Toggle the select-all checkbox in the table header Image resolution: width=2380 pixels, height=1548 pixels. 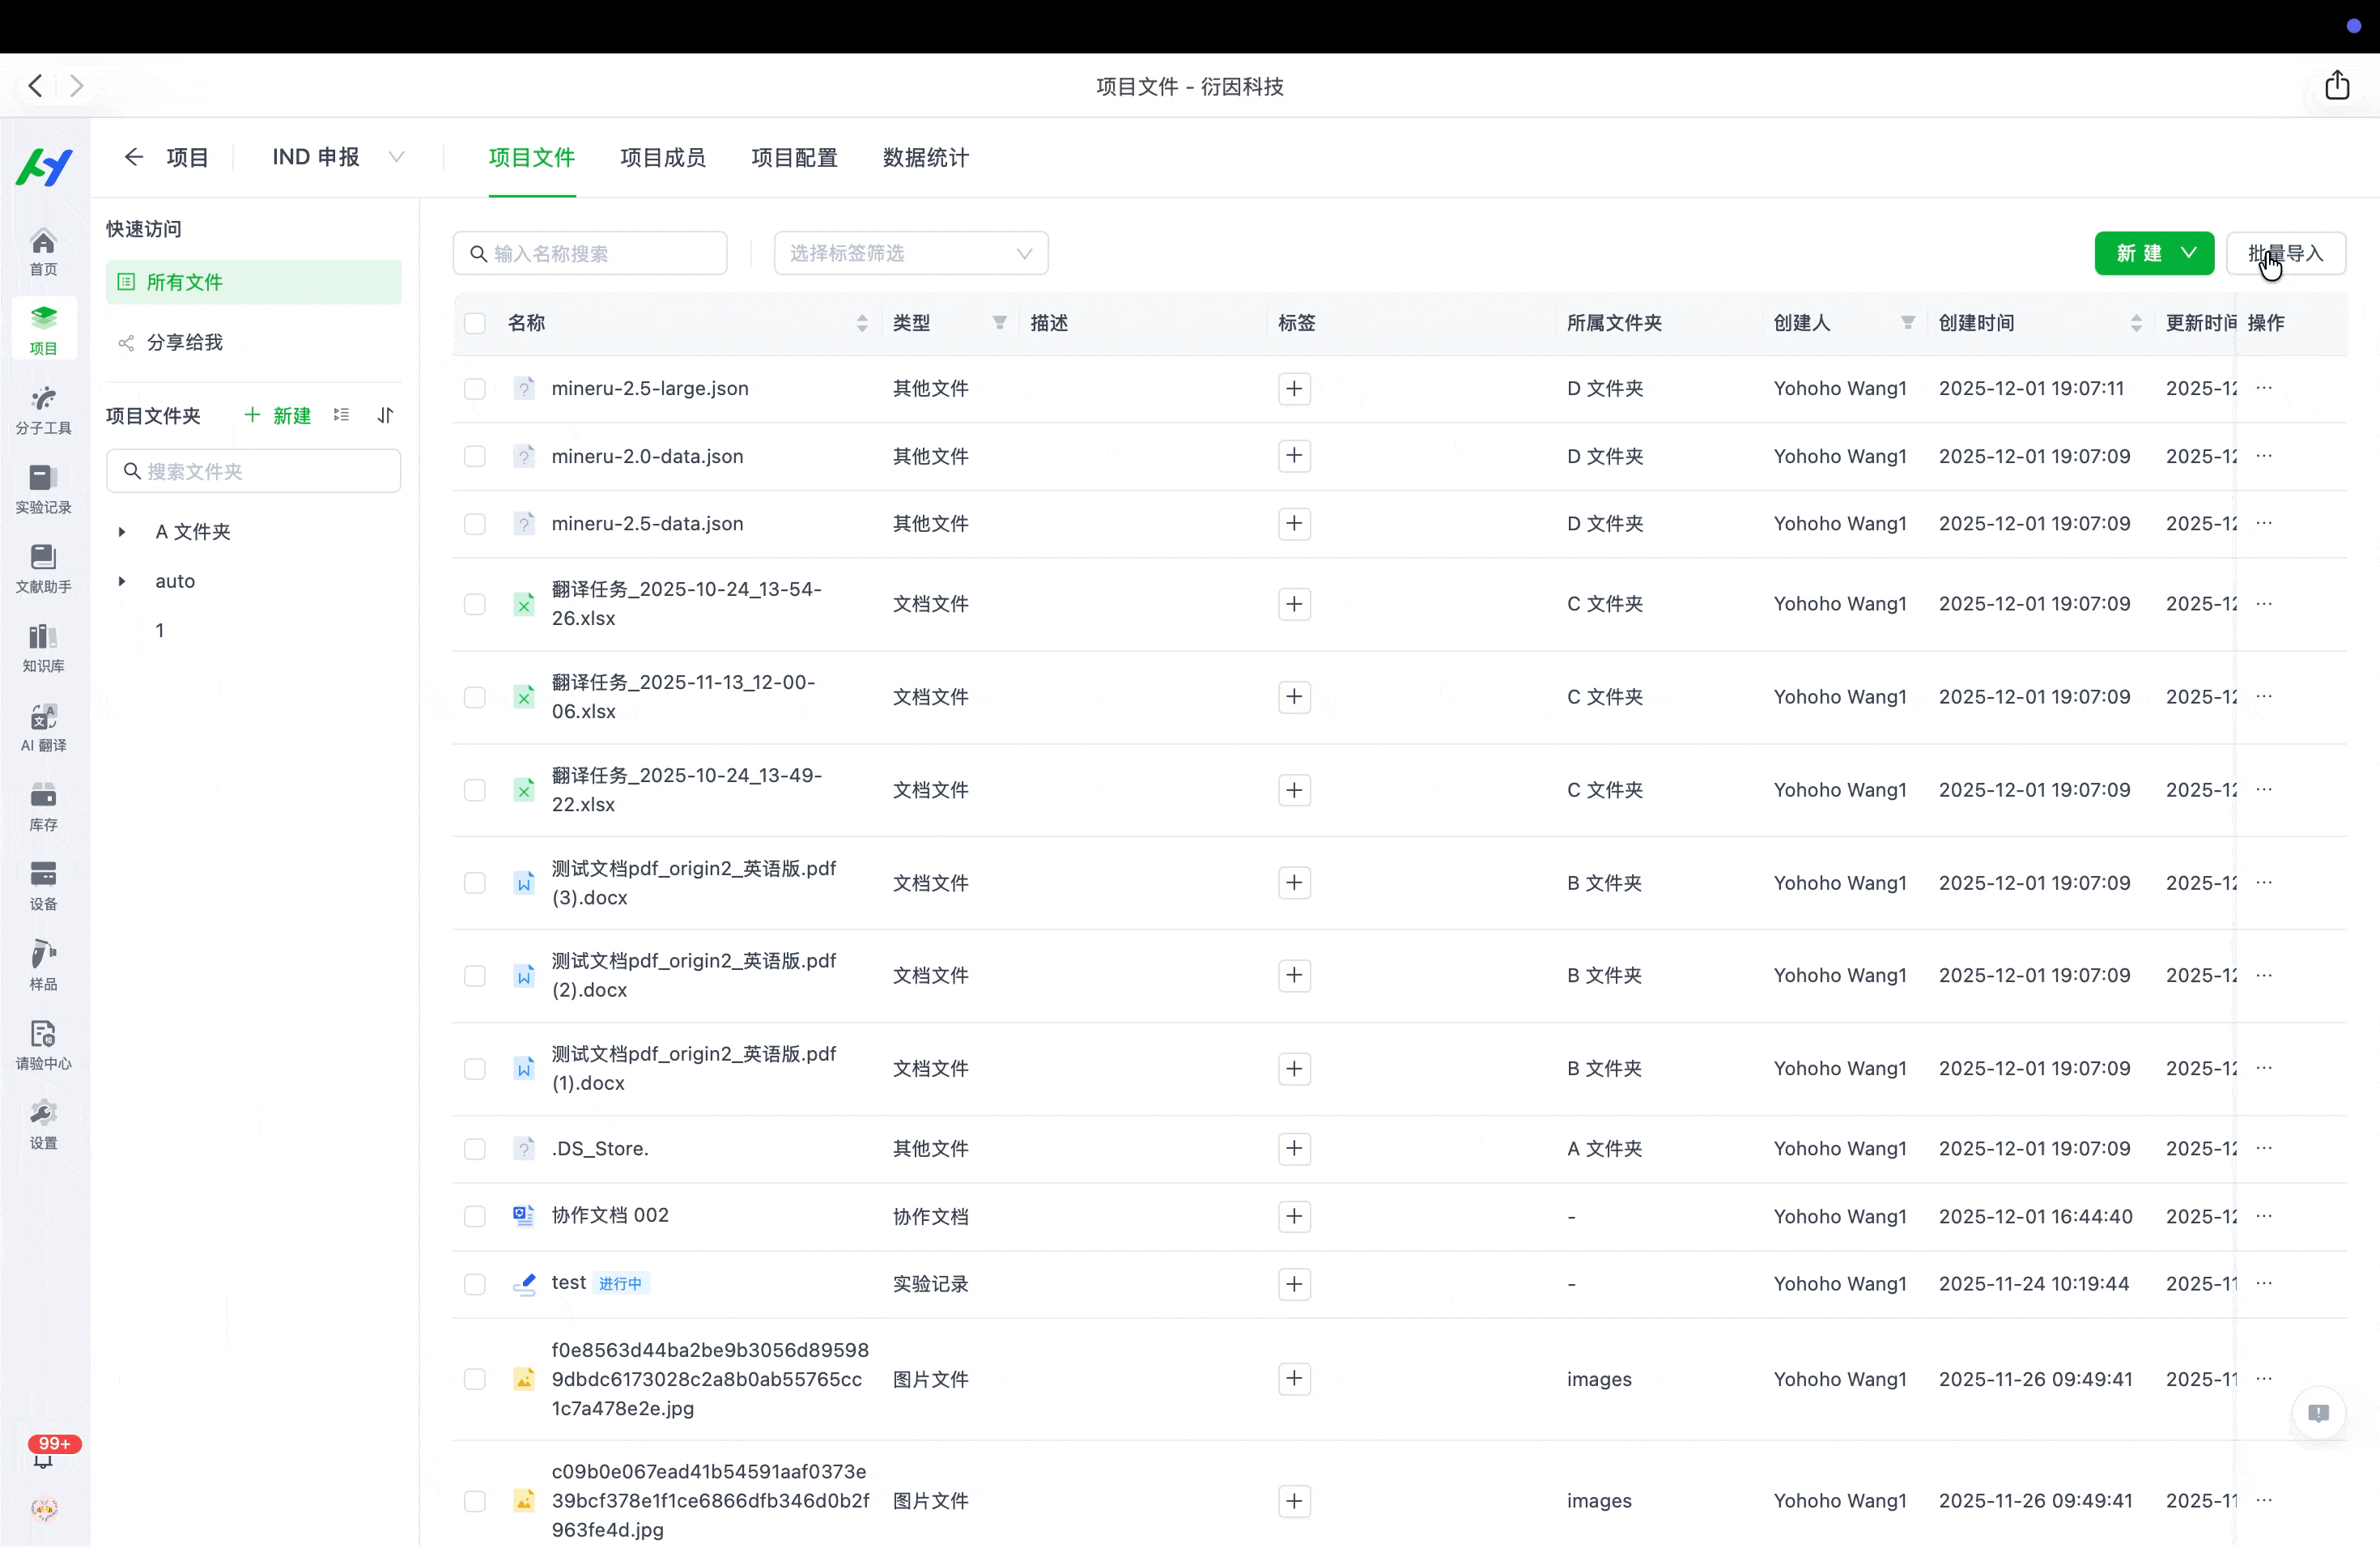coord(475,323)
